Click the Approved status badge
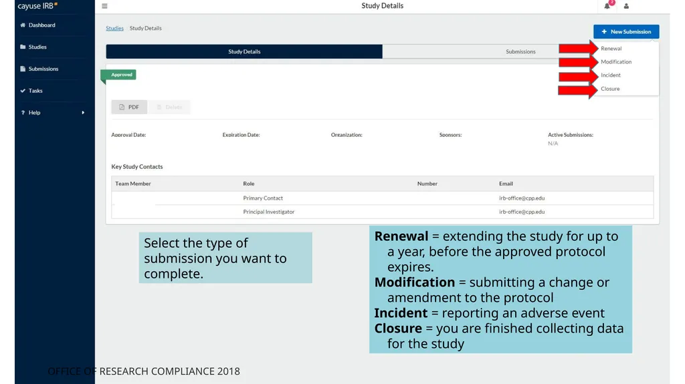 click(x=119, y=75)
